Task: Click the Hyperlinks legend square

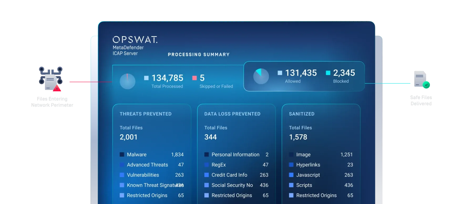Action: click(x=291, y=165)
